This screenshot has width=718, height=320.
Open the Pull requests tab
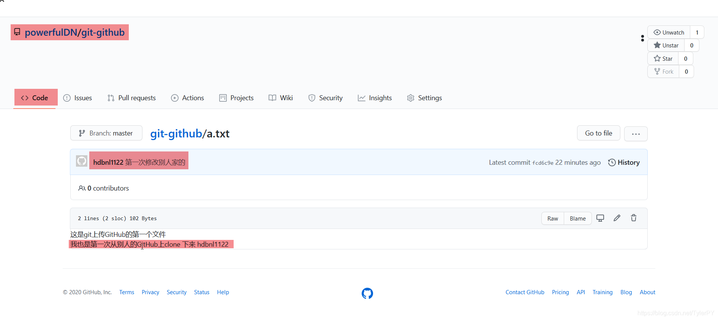[131, 98]
